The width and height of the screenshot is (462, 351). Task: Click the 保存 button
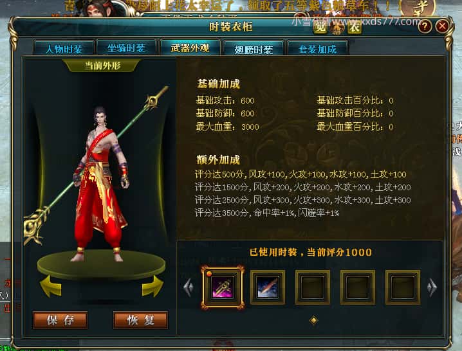pyautogui.click(x=60, y=320)
